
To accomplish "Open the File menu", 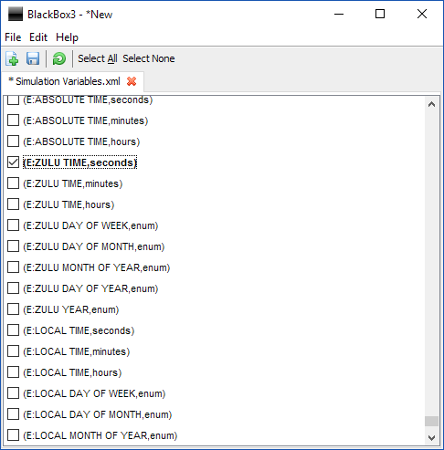I will (13, 37).
